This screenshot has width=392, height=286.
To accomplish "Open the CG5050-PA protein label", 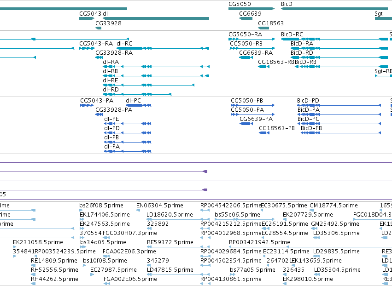I will (247, 110).
